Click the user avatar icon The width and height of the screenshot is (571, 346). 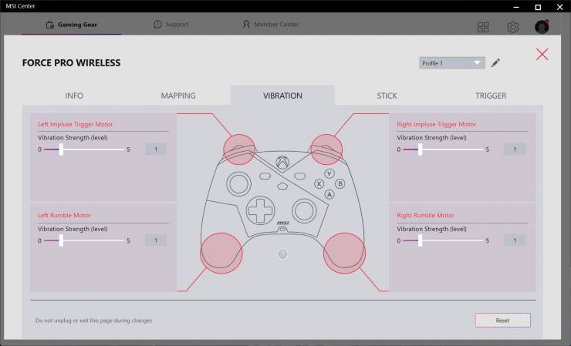[542, 27]
